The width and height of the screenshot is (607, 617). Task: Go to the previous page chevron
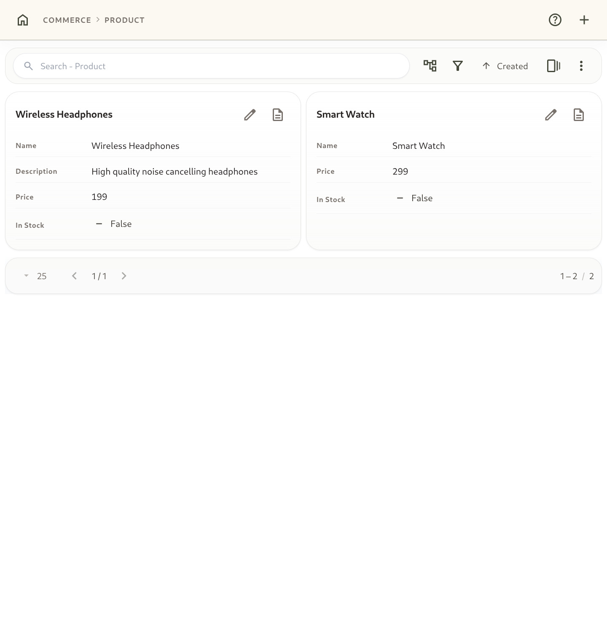tap(74, 276)
